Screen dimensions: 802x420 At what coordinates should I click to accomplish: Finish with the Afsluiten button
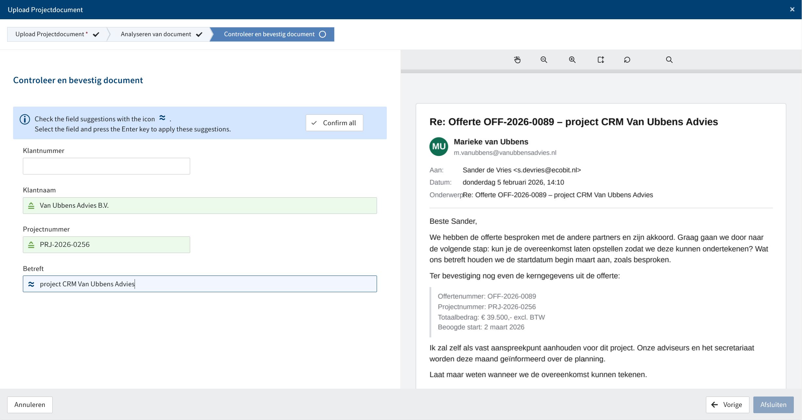pos(774,405)
